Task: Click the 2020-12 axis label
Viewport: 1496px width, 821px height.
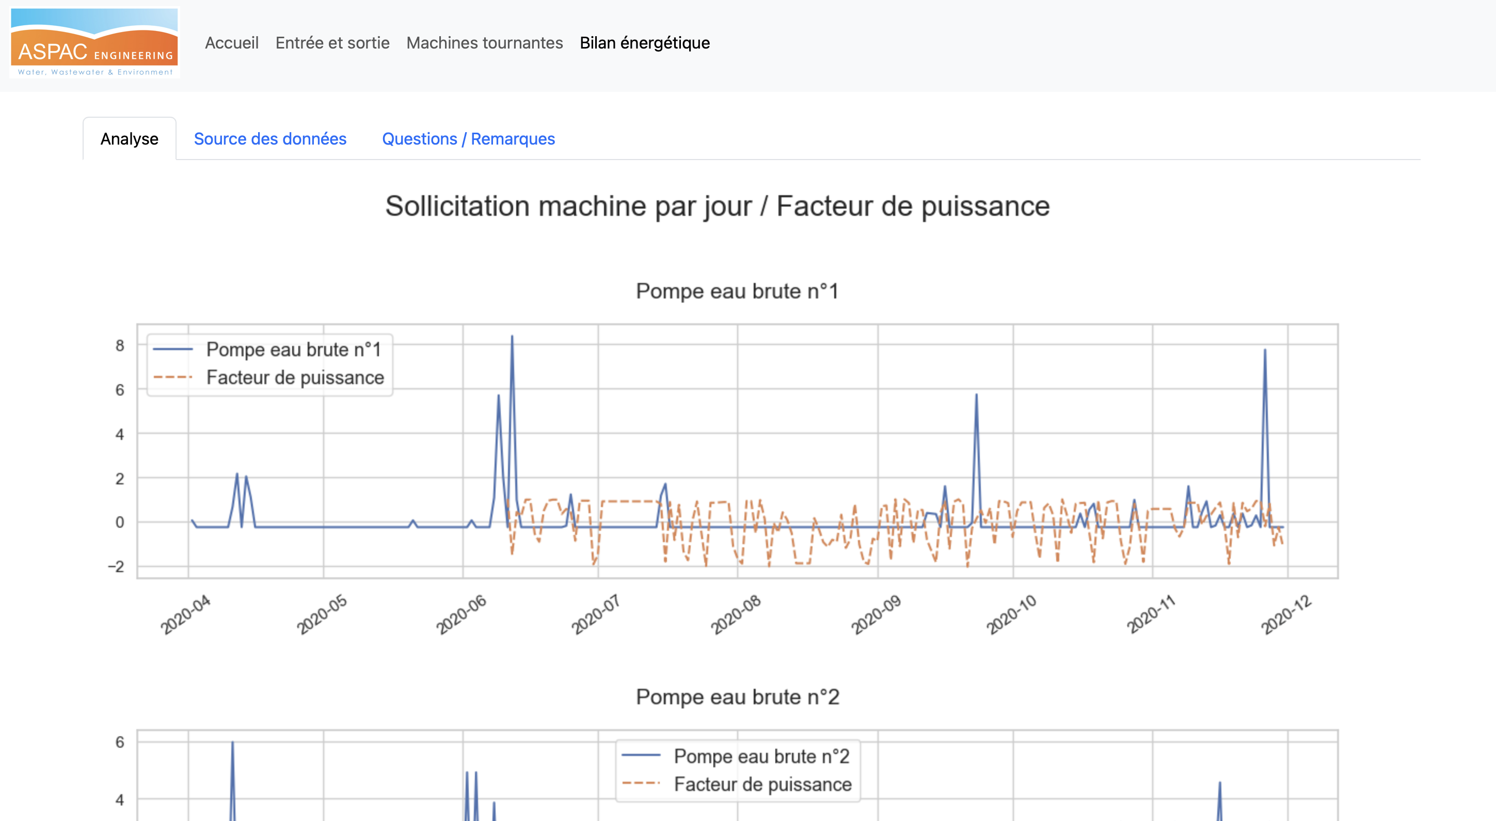Action: (x=1286, y=614)
